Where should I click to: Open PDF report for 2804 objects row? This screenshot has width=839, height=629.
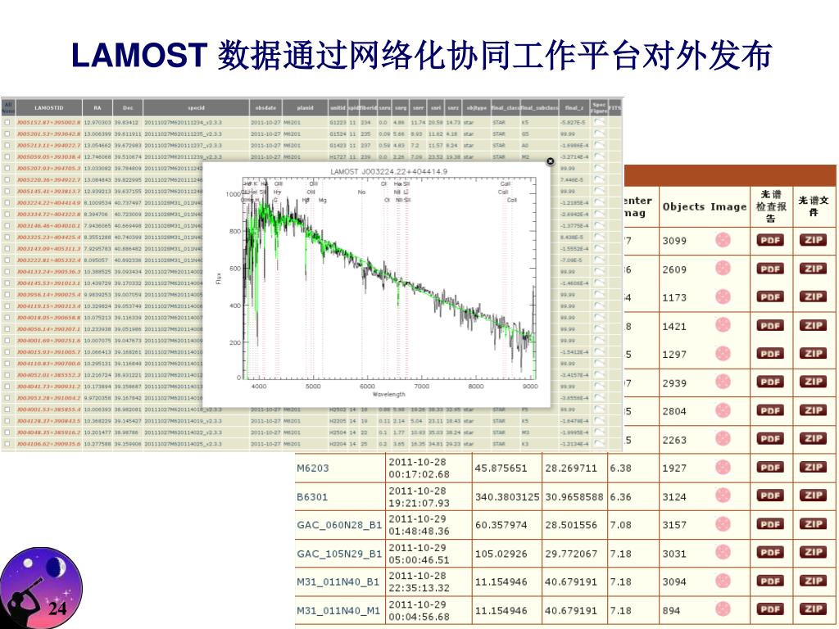click(x=770, y=411)
